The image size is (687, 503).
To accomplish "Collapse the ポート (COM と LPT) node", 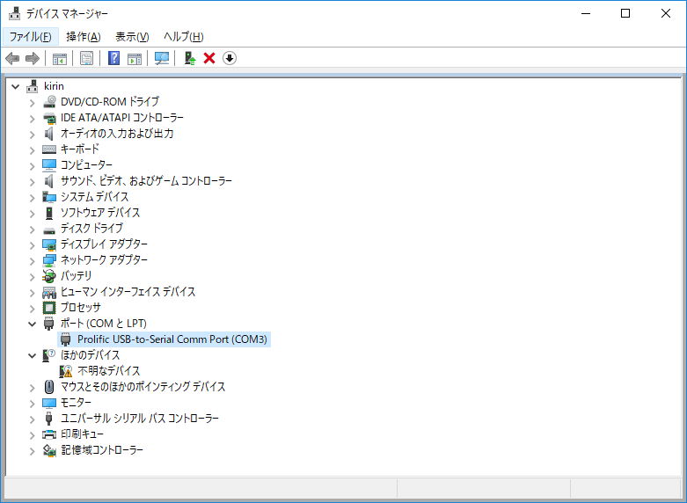I will [32, 324].
